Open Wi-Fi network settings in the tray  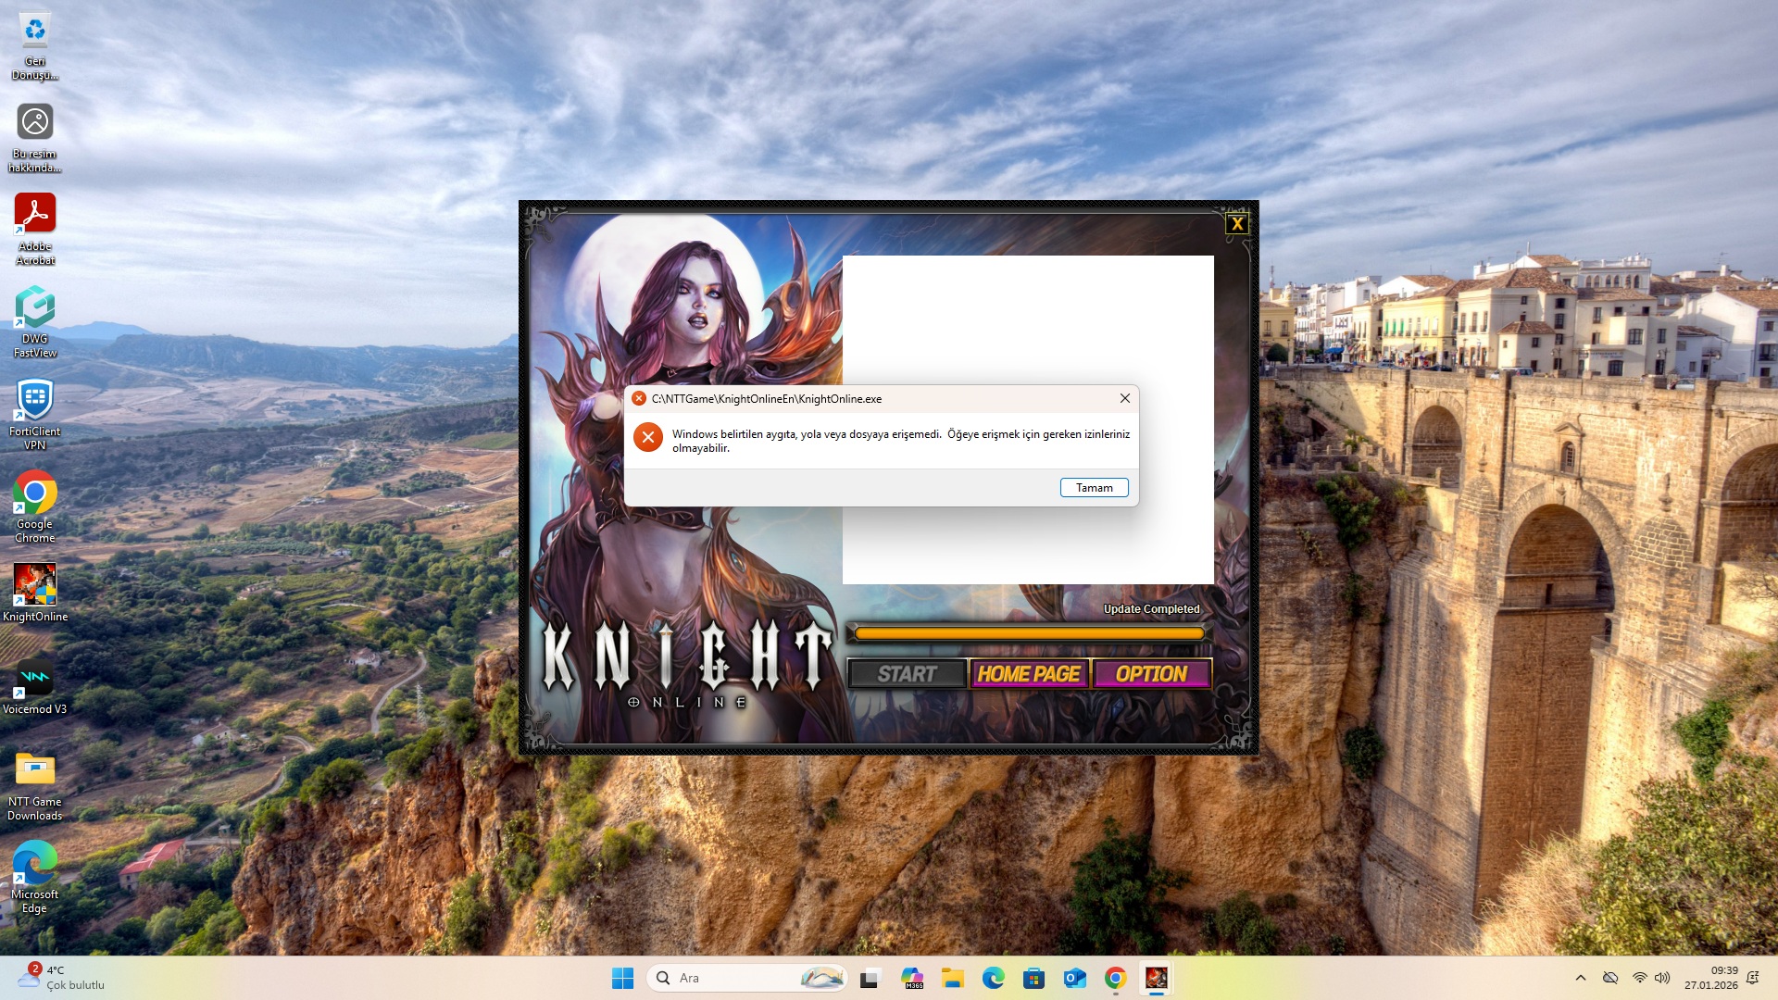tap(1639, 978)
